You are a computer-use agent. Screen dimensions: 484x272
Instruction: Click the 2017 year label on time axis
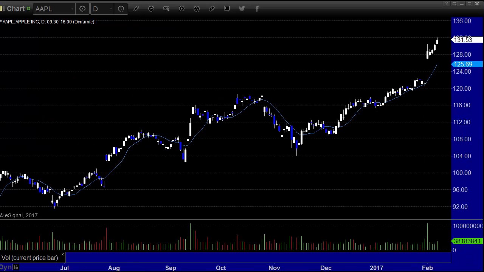376,268
